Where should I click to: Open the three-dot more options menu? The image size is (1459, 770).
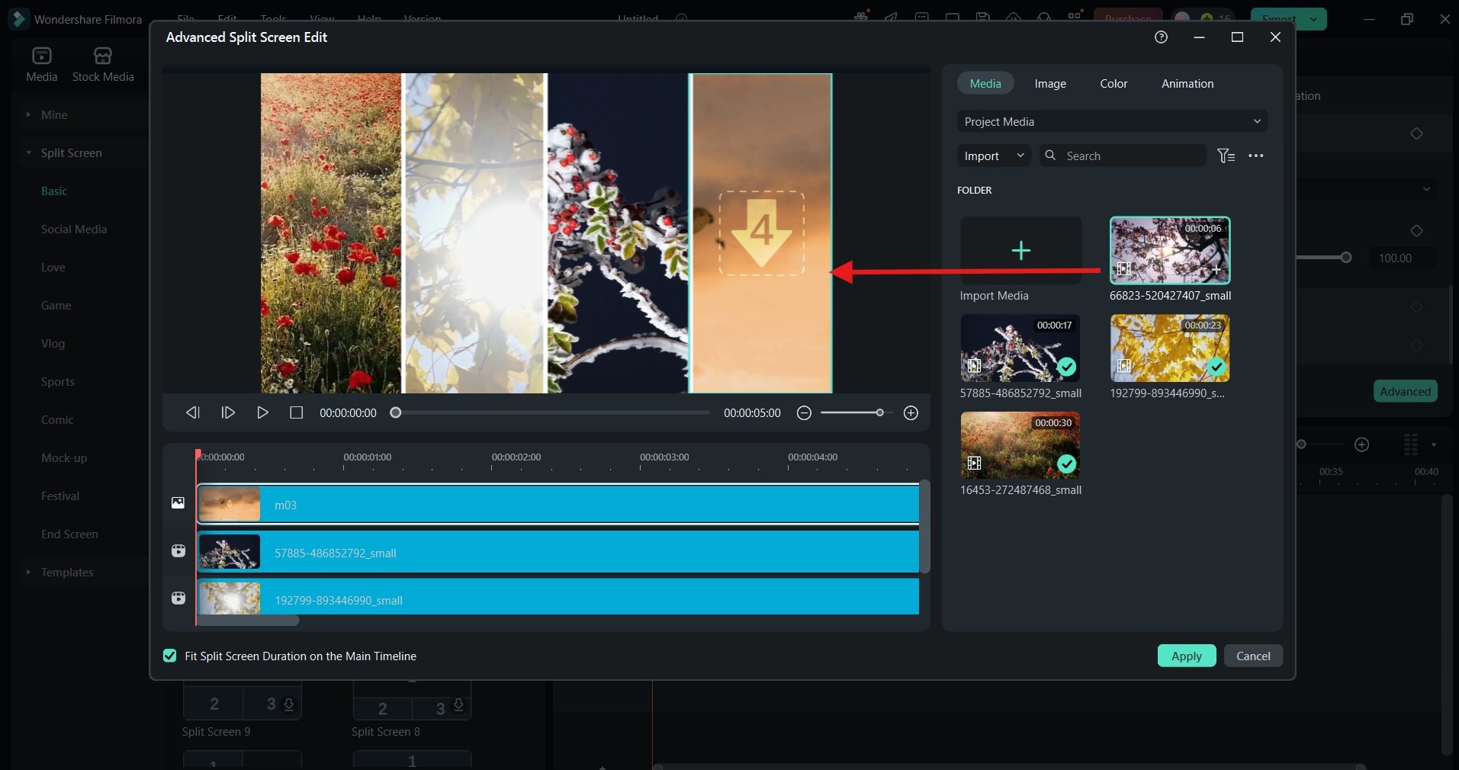(x=1255, y=156)
